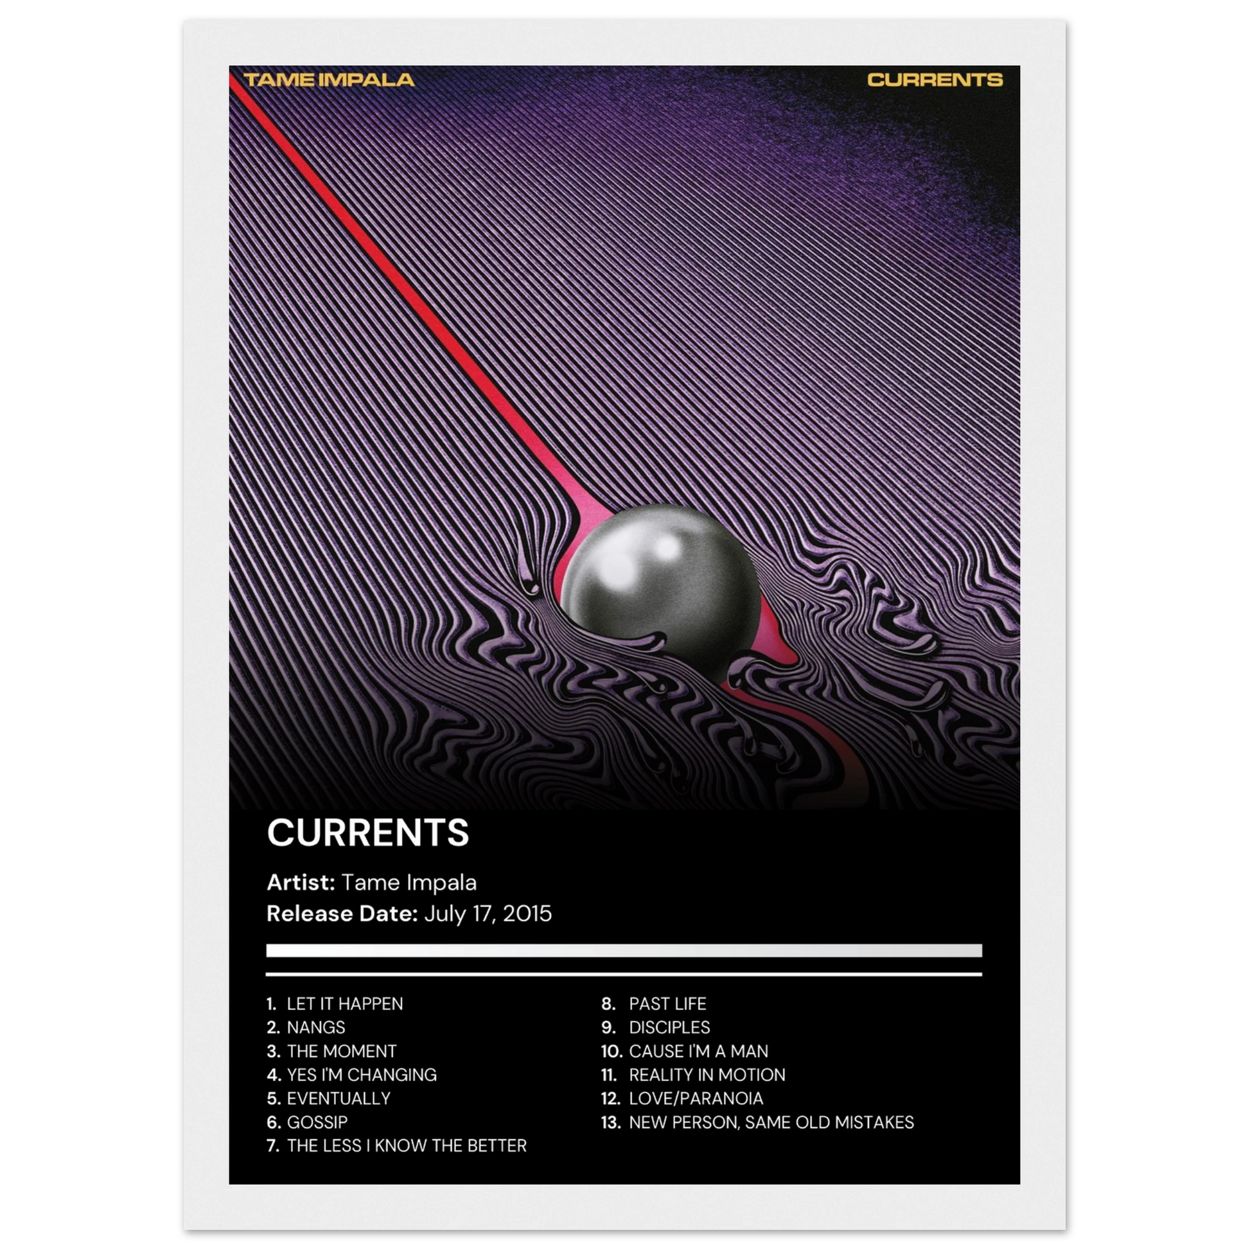The height and width of the screenshot is (1250, 1250).
Task: Select track 10 CAUSE I'M A MAN
Action: tap(698, 1052)
